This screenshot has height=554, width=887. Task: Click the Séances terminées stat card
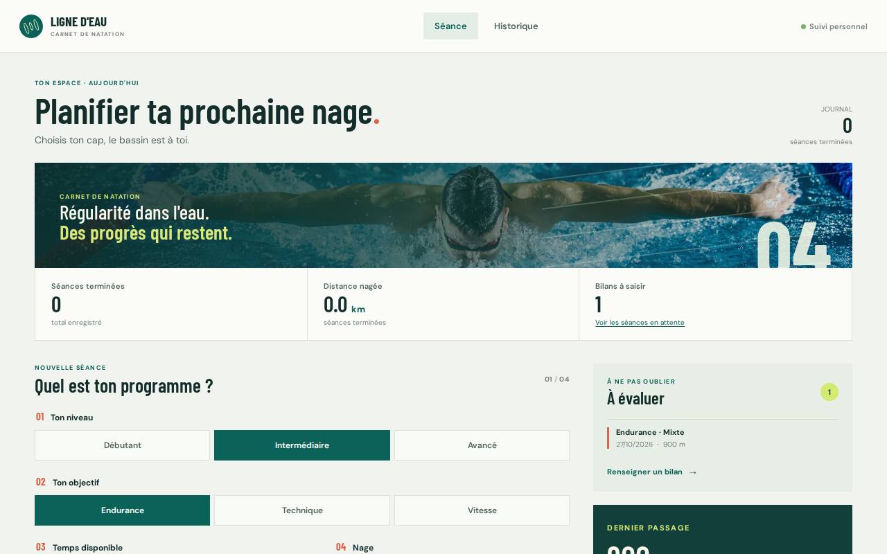[x=171, y=304]
